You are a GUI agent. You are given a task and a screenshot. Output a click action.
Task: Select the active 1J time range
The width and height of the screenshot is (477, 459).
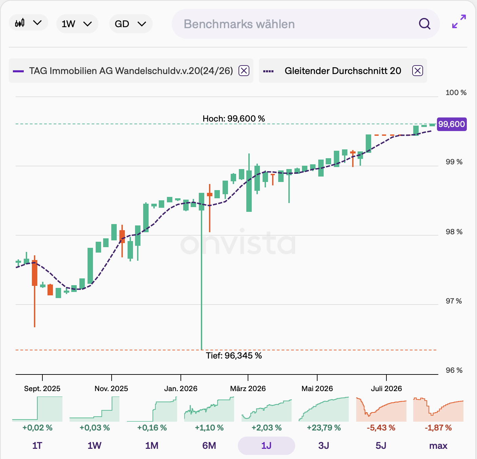click(266, 445)
